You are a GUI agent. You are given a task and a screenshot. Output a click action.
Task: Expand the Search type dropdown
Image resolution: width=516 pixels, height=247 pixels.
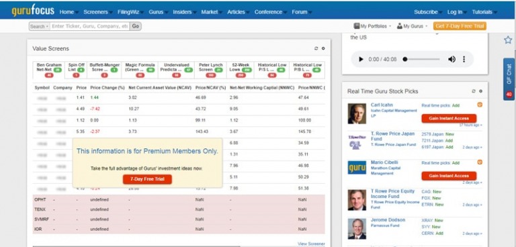click(39, 26)
